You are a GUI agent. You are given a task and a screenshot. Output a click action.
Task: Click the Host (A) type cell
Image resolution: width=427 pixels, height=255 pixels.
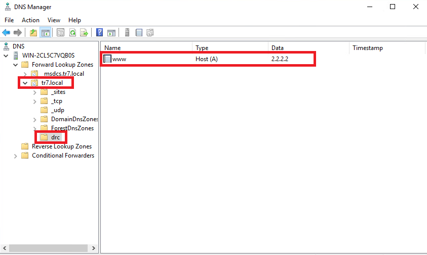[x=207, y=59]
